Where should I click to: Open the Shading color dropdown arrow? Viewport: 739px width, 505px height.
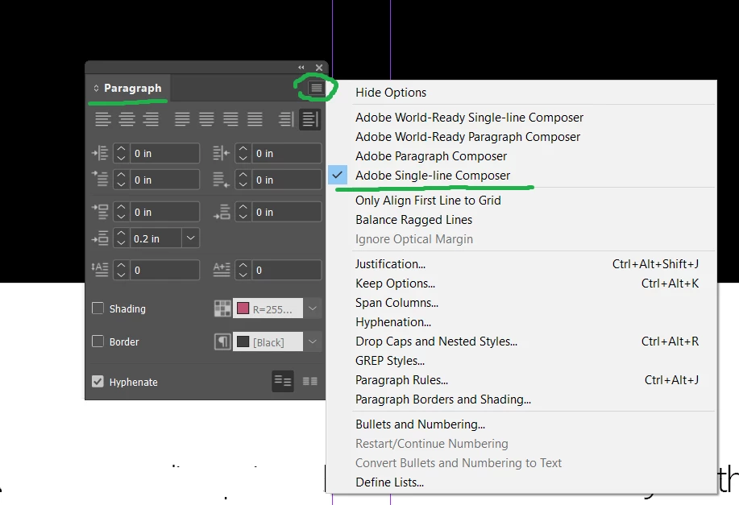[x=312, y=308]
